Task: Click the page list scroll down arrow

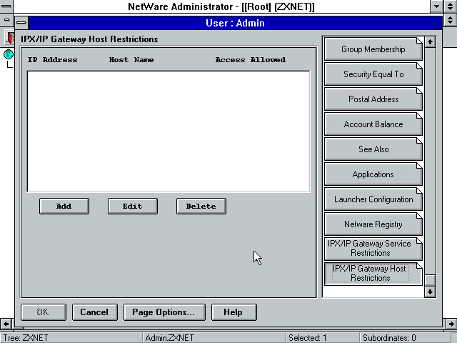Action: [x=430, y=292]
